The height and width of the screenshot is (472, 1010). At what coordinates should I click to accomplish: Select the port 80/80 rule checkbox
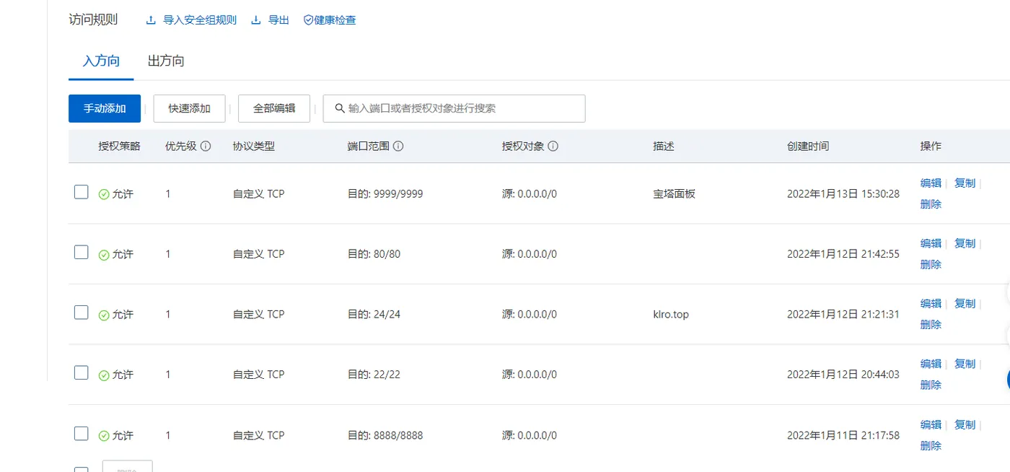point(82,253)
